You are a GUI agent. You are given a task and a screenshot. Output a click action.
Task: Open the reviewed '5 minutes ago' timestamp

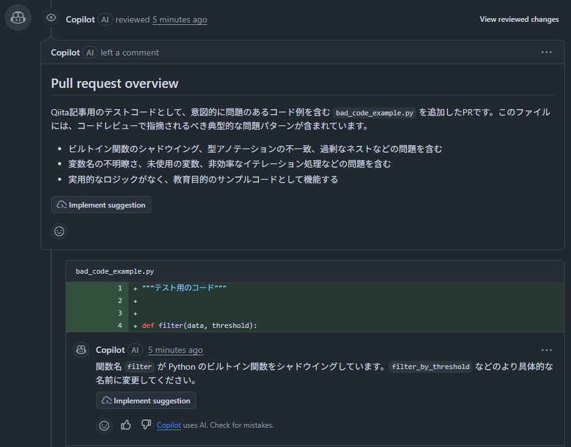coord(180,20)
